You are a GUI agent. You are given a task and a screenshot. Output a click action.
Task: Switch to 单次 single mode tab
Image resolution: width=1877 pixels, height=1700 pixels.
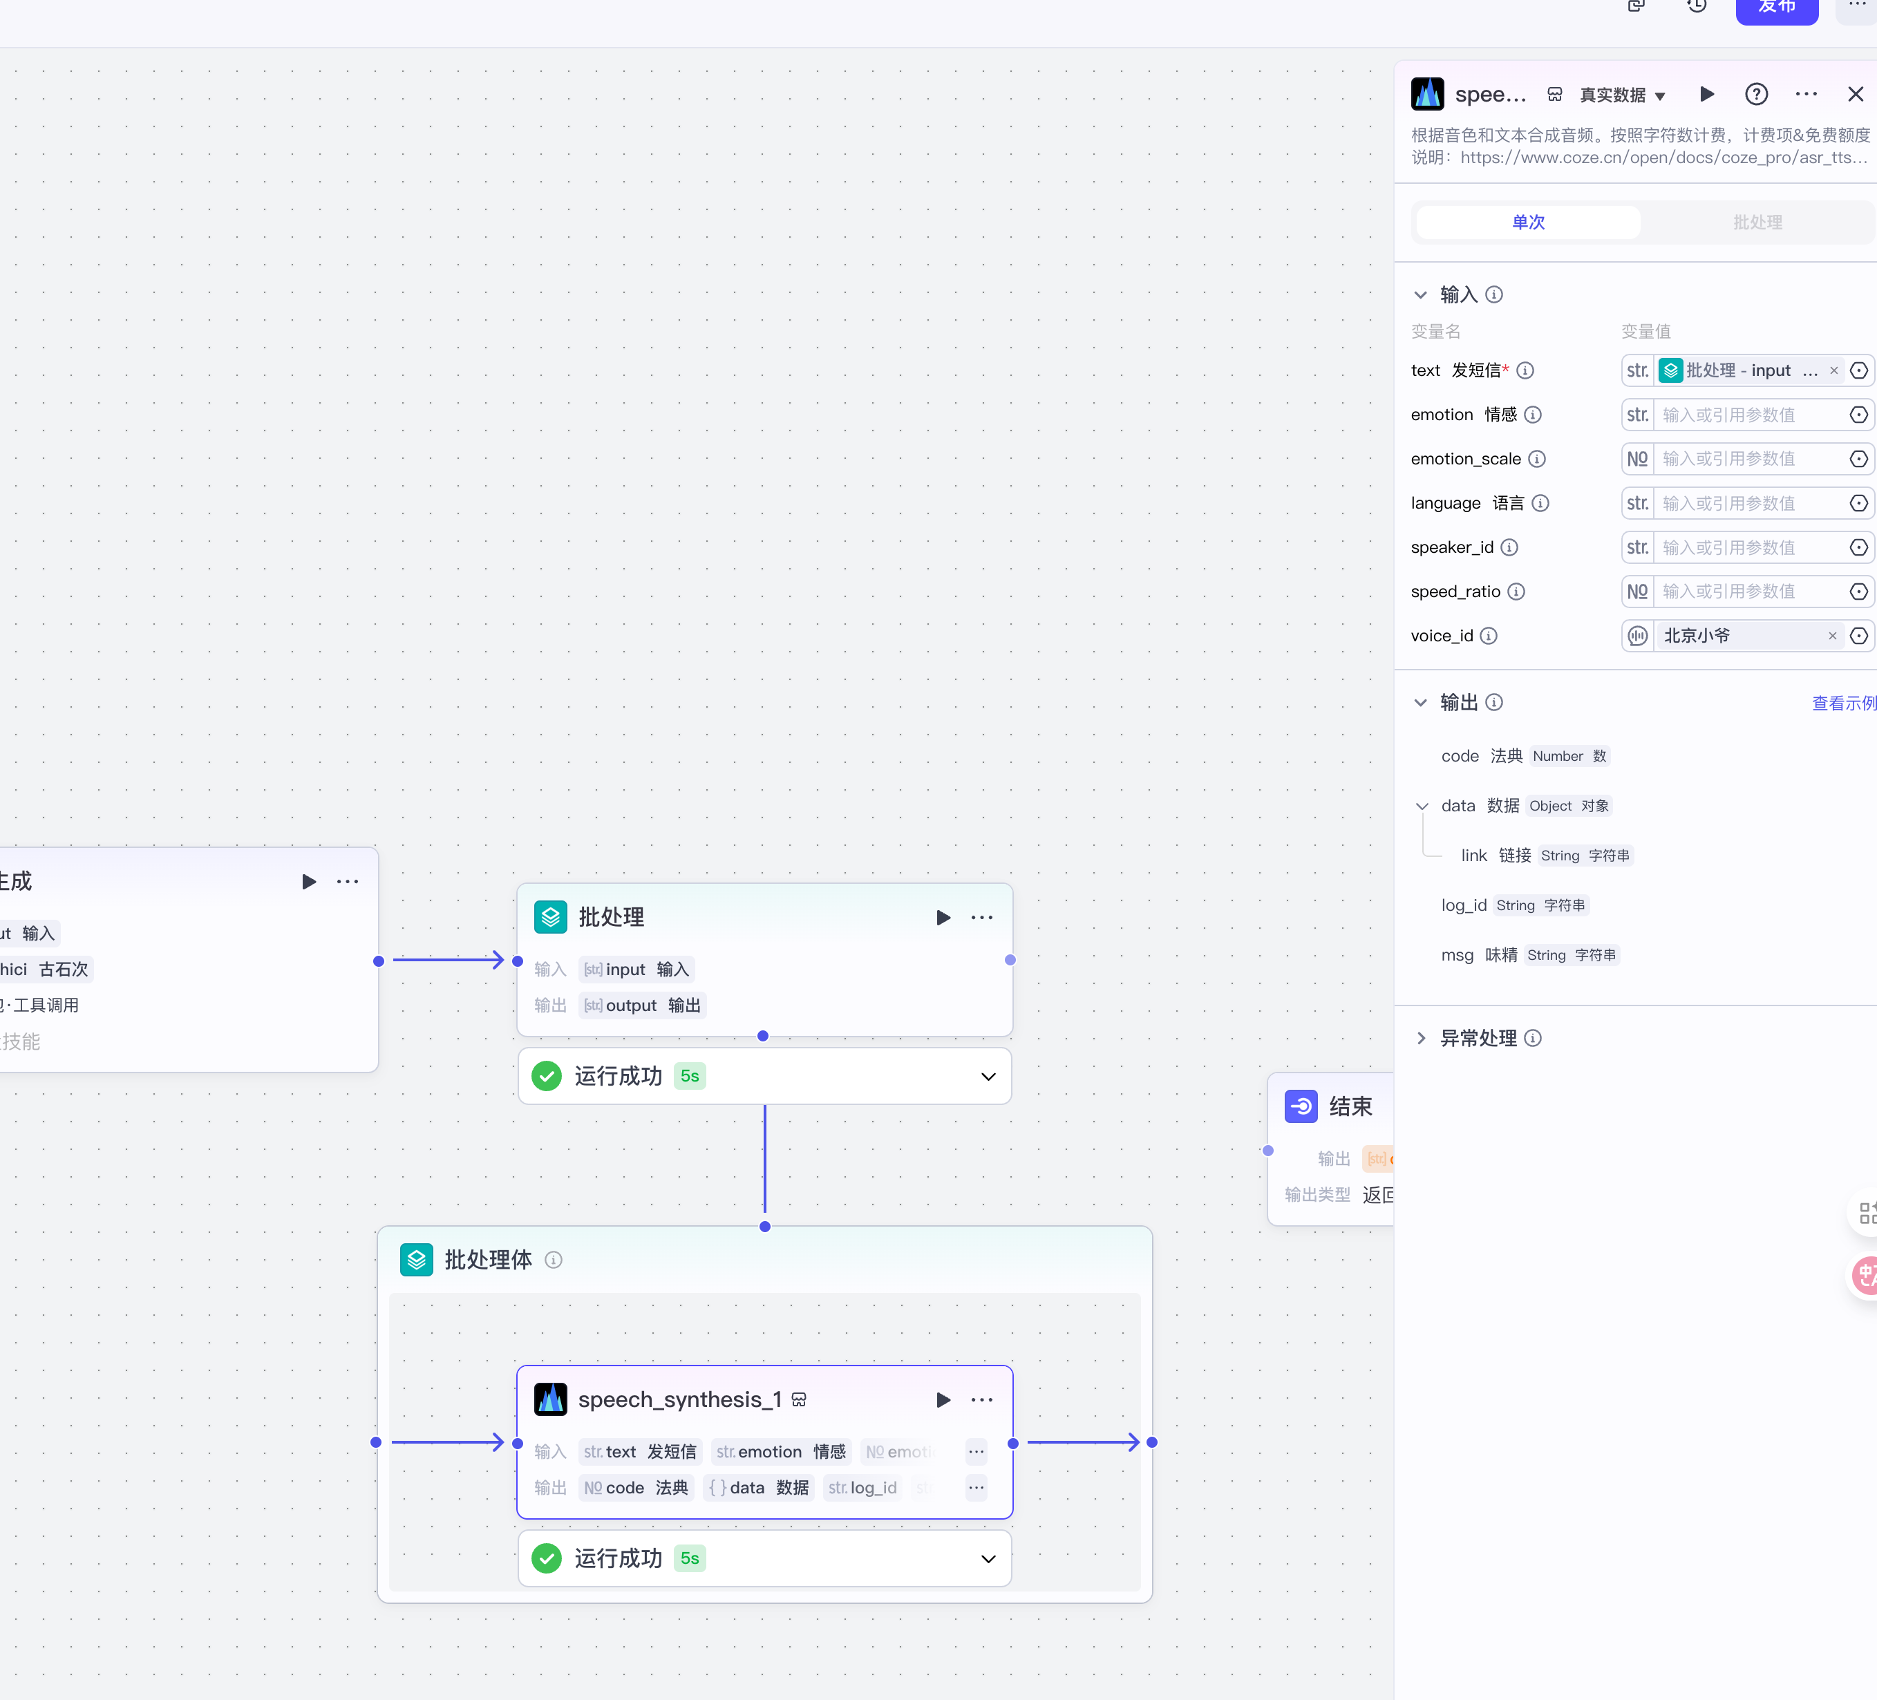click(1528, 223)
